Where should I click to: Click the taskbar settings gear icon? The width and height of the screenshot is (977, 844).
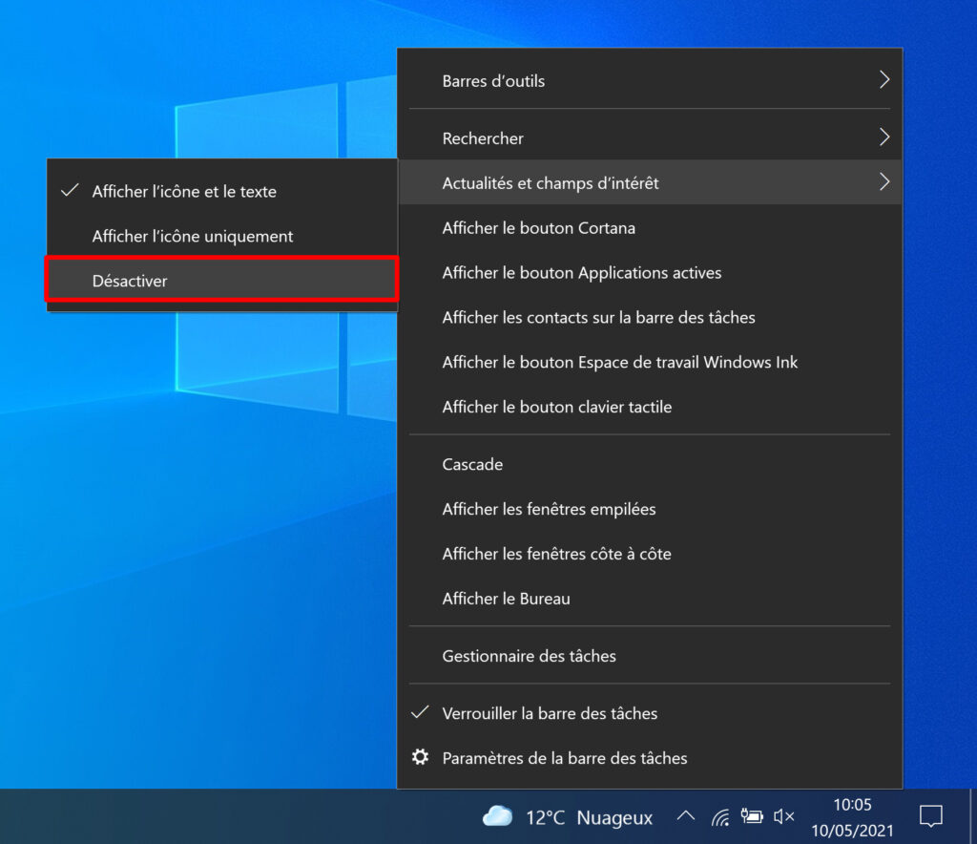pos(420,757)
